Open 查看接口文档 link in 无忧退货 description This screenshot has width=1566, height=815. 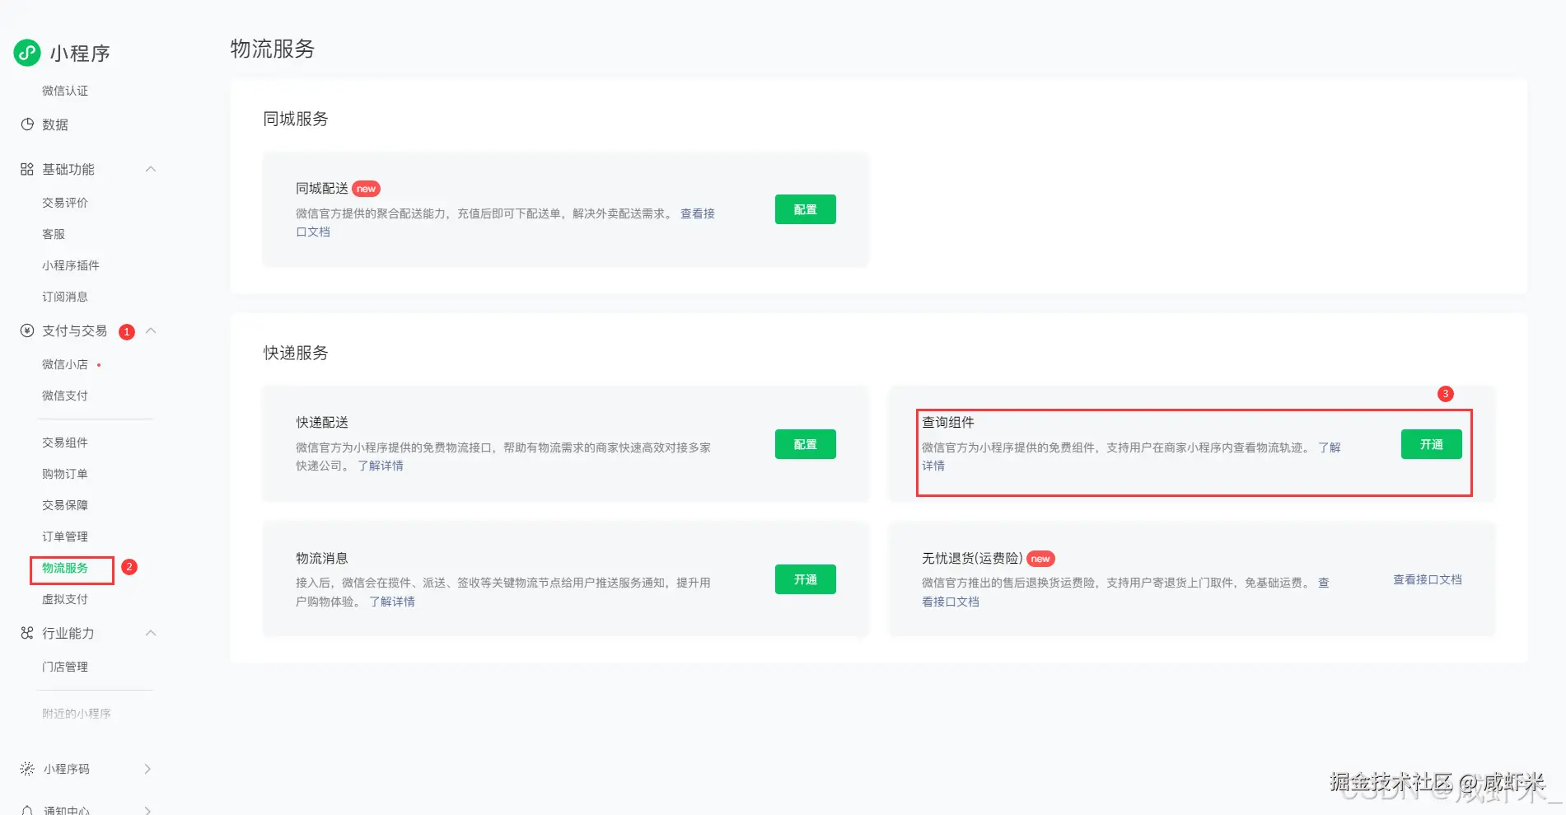coord(951,602)
